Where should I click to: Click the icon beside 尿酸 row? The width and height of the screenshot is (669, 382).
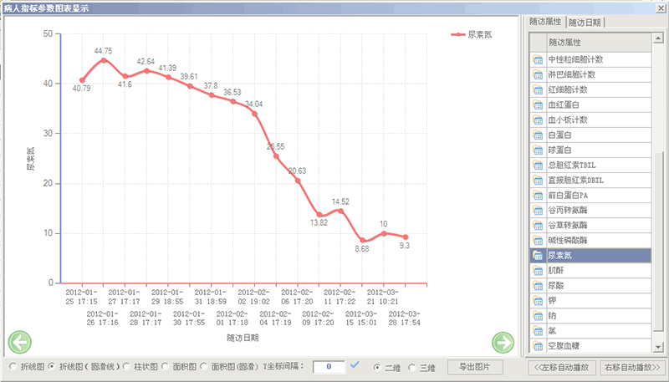click(x=538, y=285)
